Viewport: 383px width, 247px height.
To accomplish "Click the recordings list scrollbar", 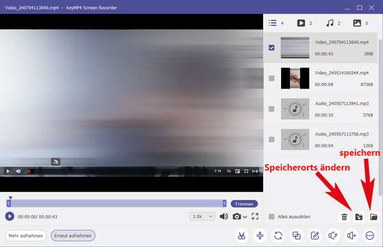I will 380,117.
